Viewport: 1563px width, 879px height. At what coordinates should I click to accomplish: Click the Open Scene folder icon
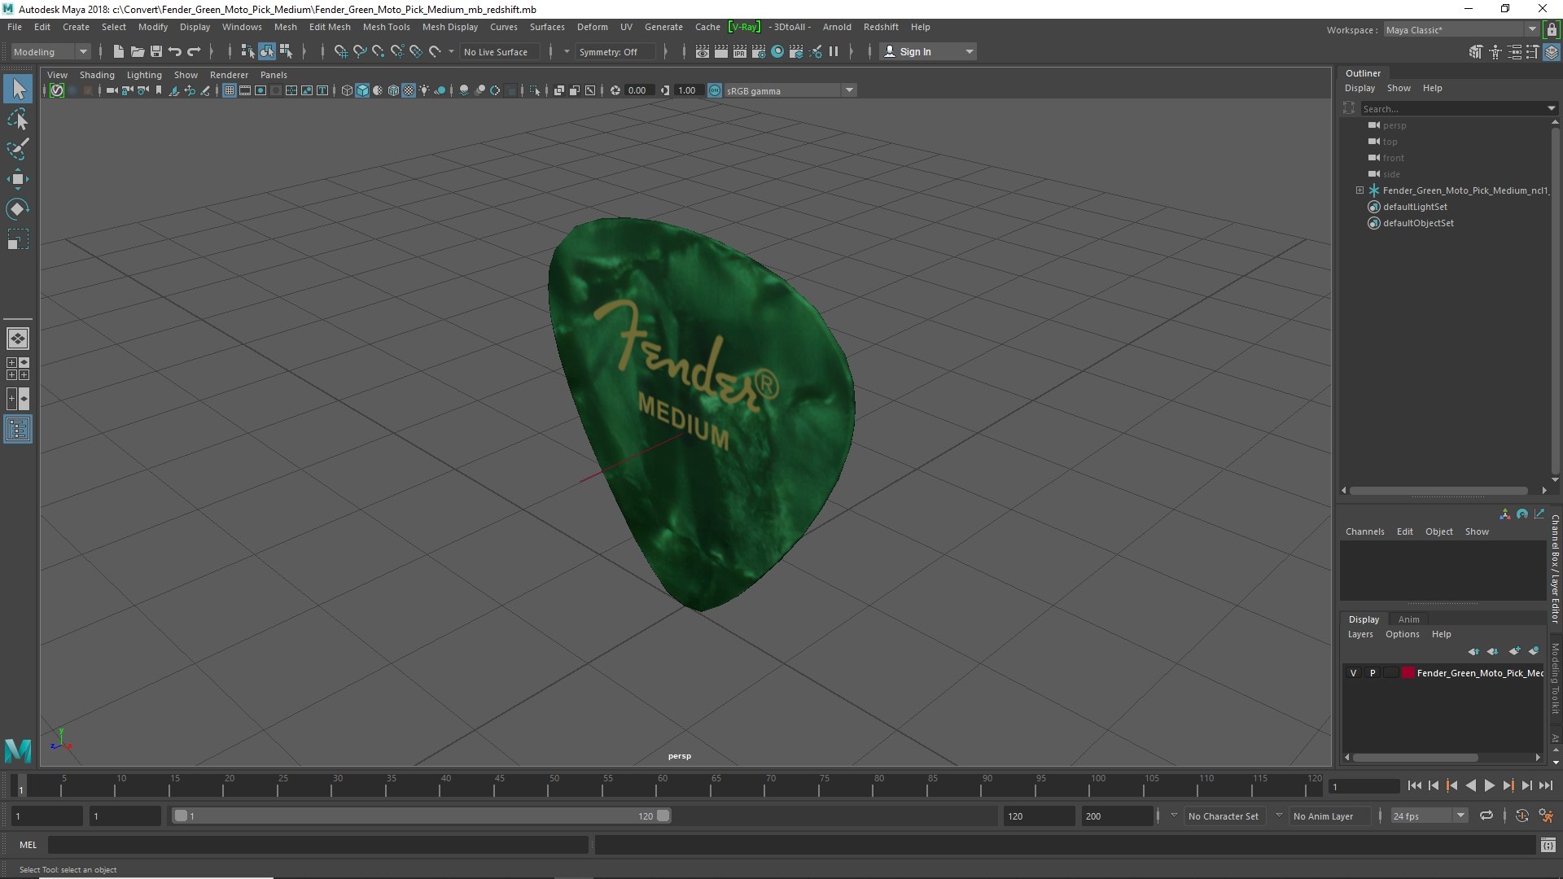coord(138,51)
